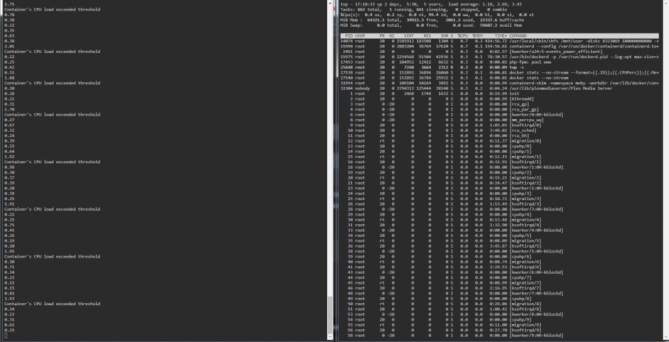This screenshot has width=669, height=342.
Task: Click the 2.01 CPU load value in left terminal
Action: point(9,46)
